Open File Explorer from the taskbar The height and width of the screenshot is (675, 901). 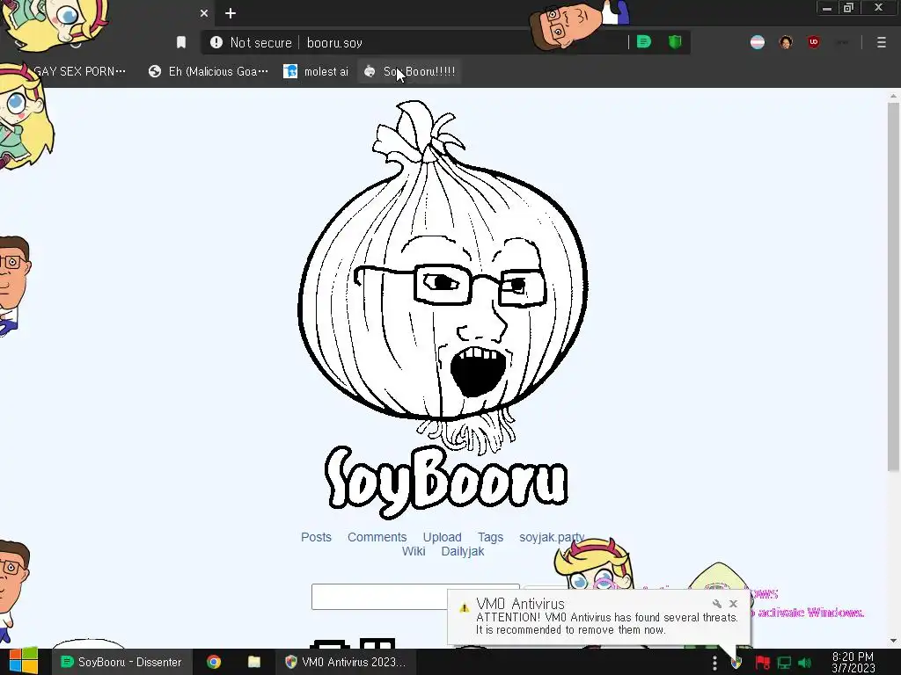pos(254,662)
